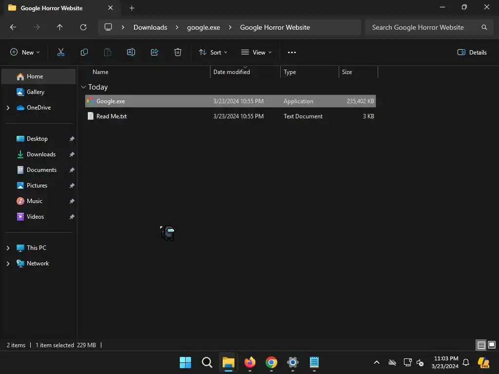Open Notepad from the taskbar
The image size is (499, 374).
pos(314,362)
